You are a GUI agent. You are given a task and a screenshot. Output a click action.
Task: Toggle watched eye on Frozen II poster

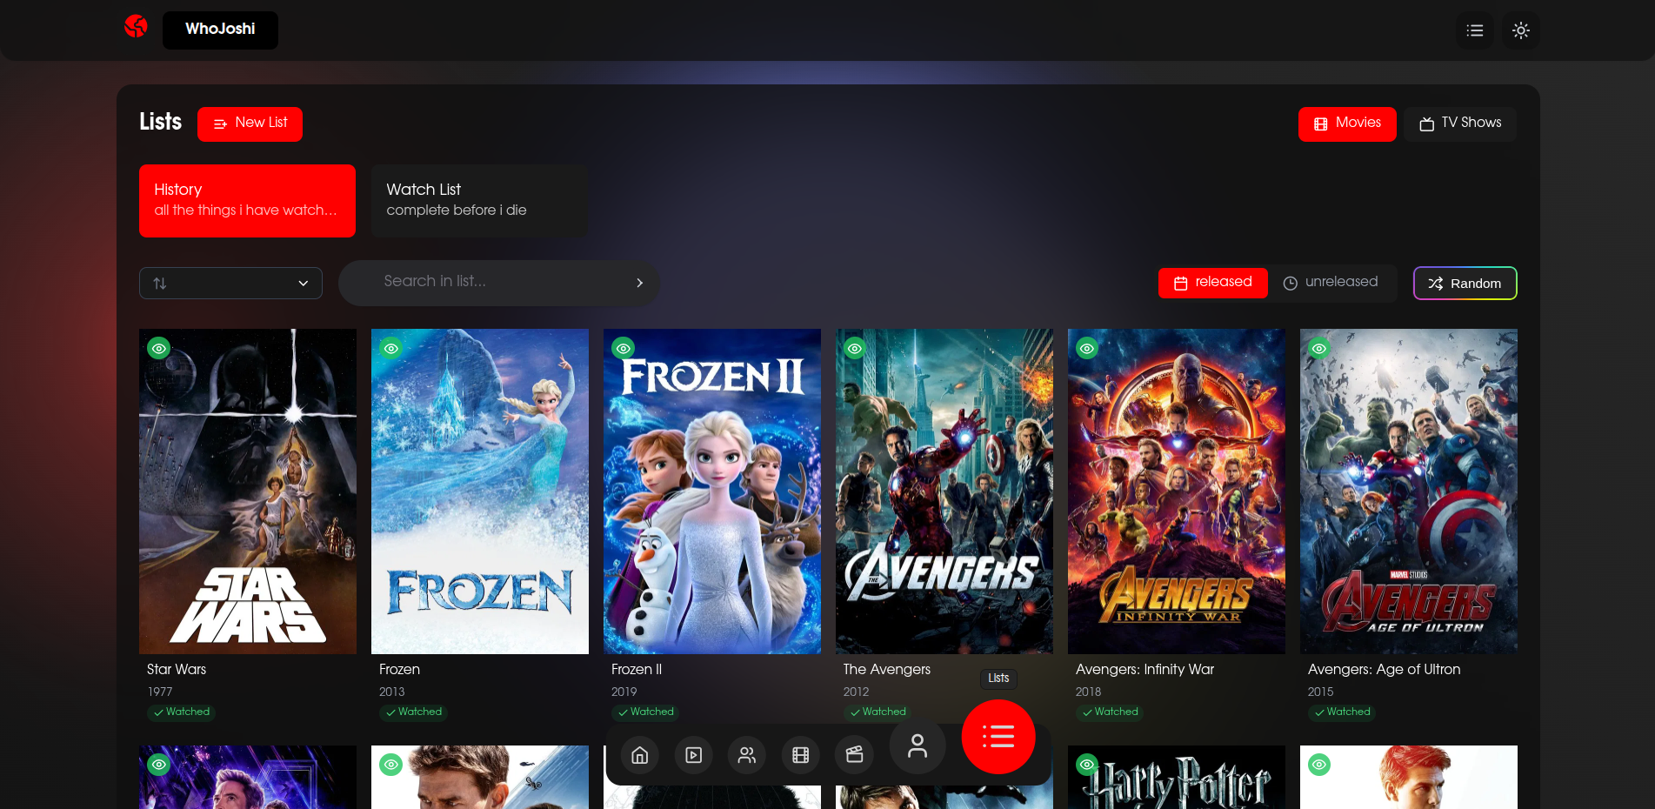point(624,349)
